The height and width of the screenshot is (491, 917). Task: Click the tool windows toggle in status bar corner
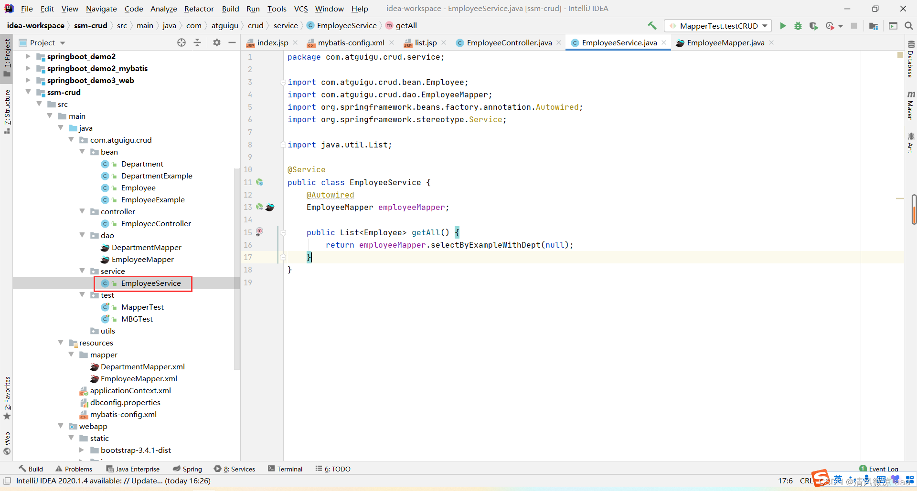pos(7,481)
